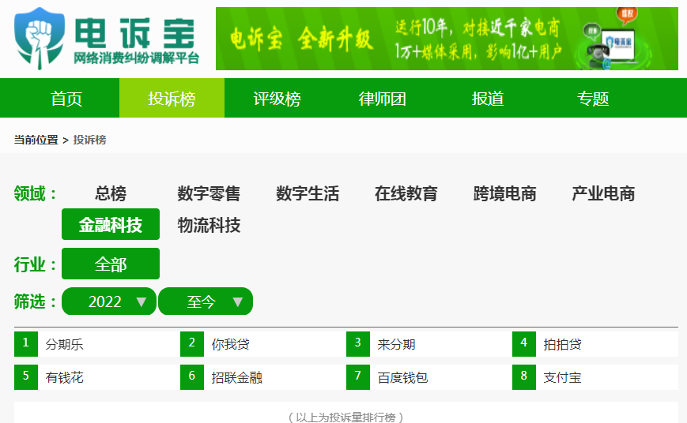Select the 物流科技 domain filter
Screen dimensions: 687x423
pyautogui.click(x=209, y=225)
